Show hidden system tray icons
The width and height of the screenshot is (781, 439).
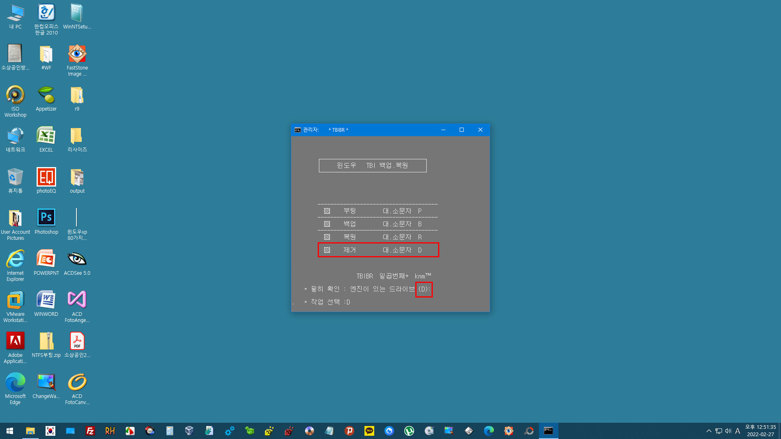click(709, 431)
